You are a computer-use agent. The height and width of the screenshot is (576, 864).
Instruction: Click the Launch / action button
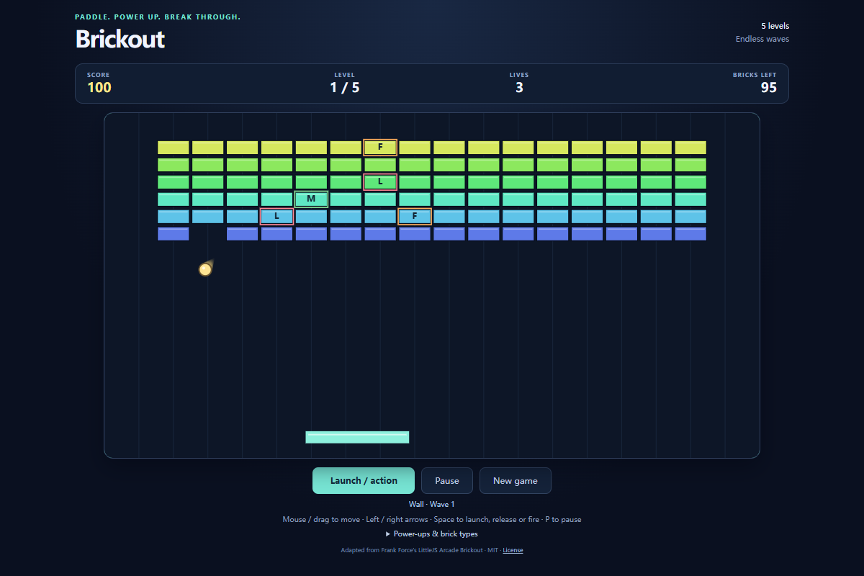click(x=364, y=481)
